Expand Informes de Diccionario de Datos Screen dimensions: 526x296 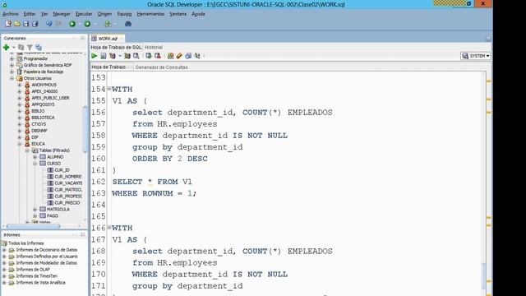(x=4, y=250)
